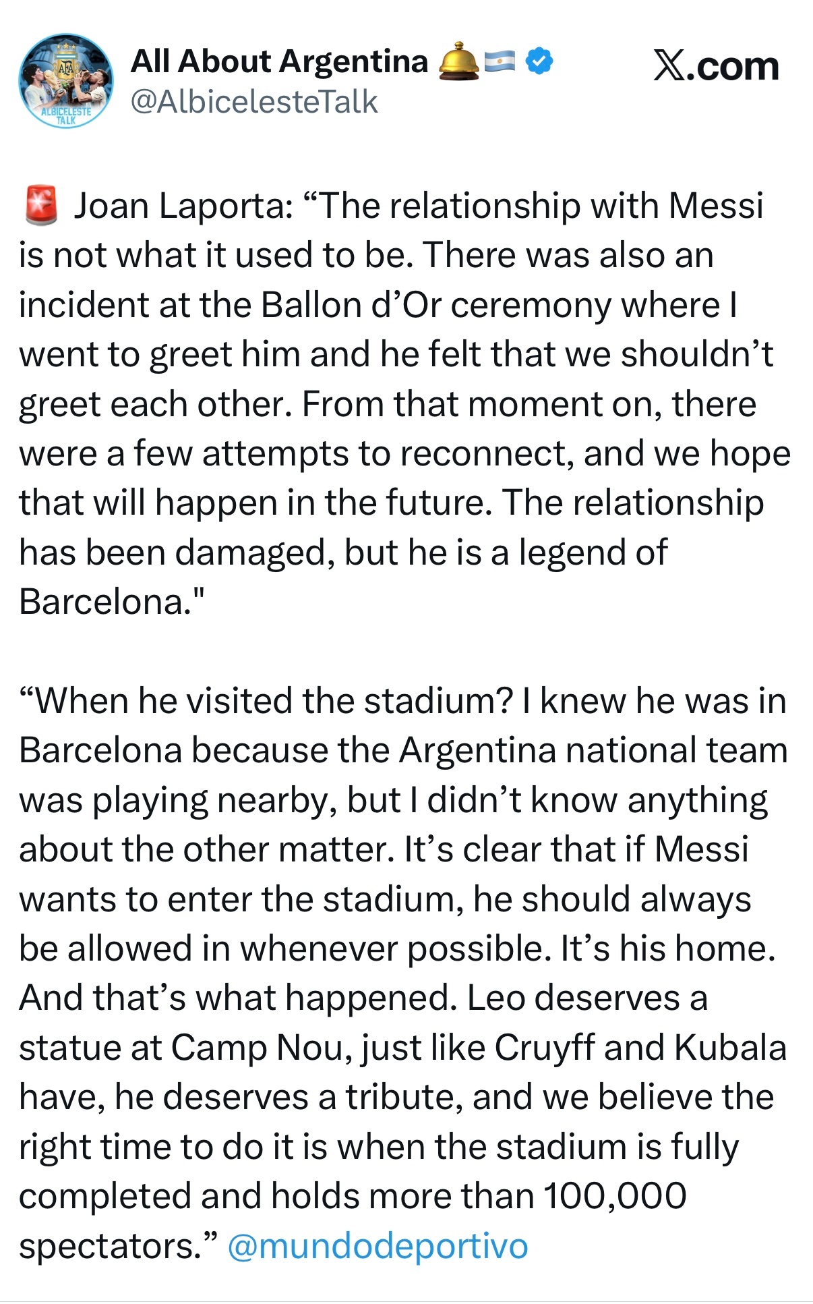Click the words Ballon d'Or

tap(351, 305)
